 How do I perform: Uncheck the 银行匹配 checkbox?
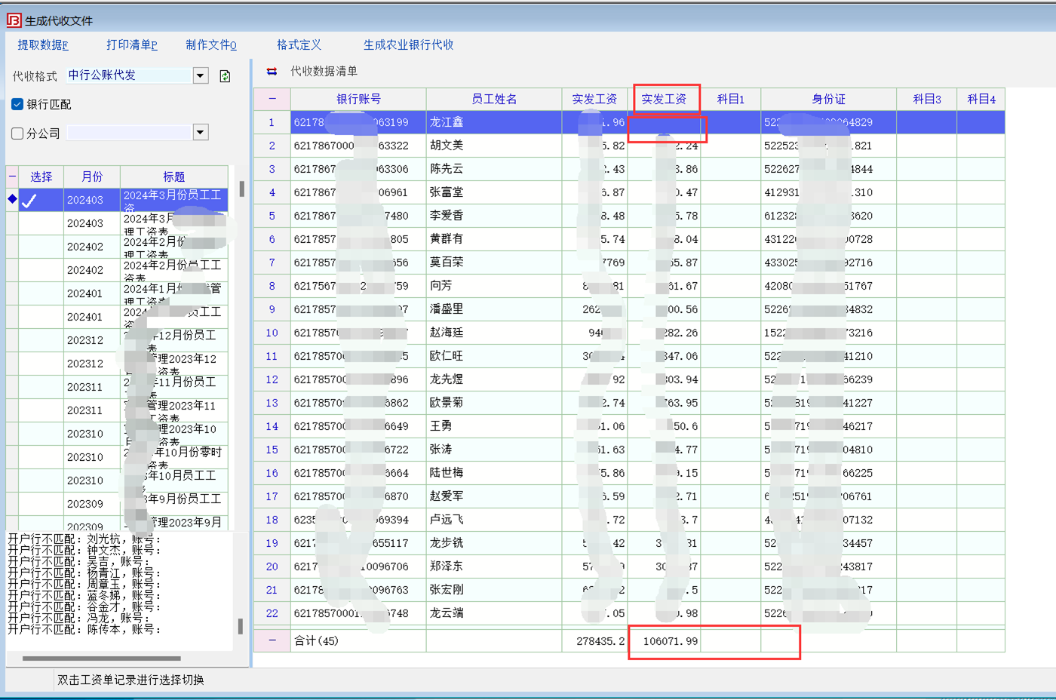(17, 104)
